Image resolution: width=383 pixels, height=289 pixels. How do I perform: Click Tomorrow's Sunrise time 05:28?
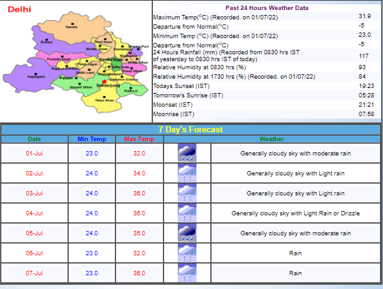point(366,95)
